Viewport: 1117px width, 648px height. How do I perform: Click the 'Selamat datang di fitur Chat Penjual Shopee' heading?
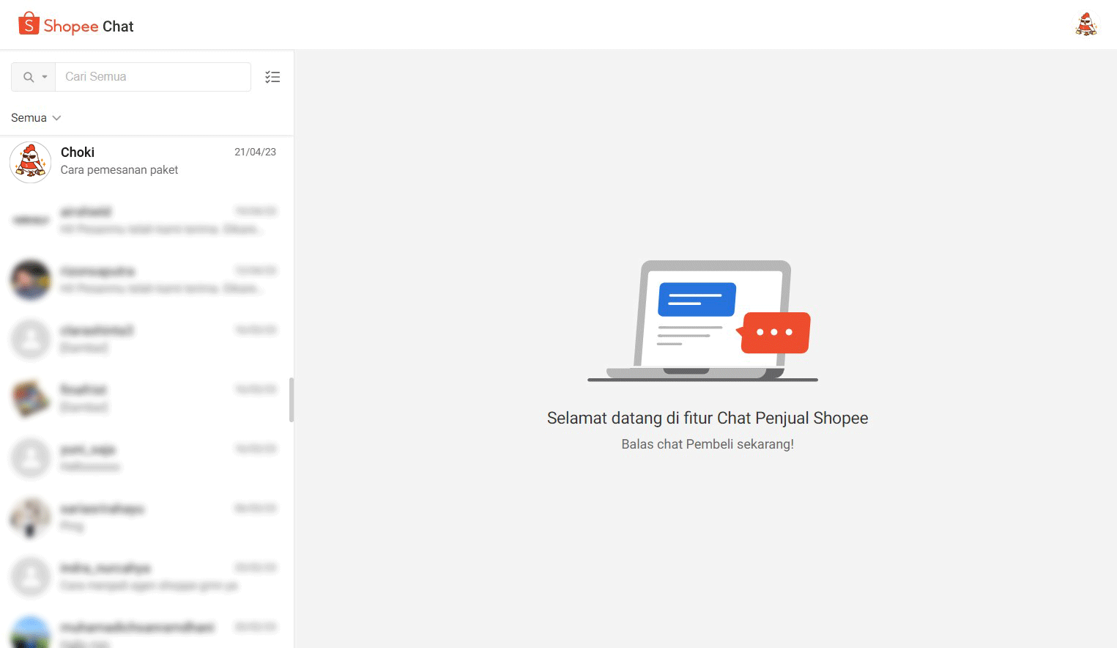(x=708, y=418)
